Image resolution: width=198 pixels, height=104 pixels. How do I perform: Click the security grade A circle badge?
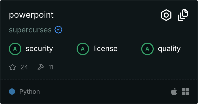15,49
